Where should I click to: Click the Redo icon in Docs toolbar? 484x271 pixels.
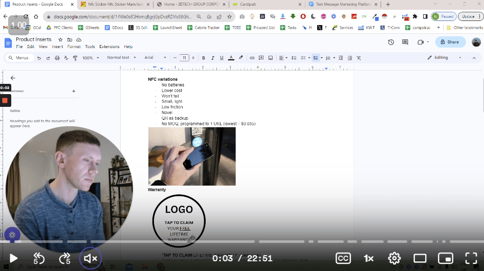[48, 58]
